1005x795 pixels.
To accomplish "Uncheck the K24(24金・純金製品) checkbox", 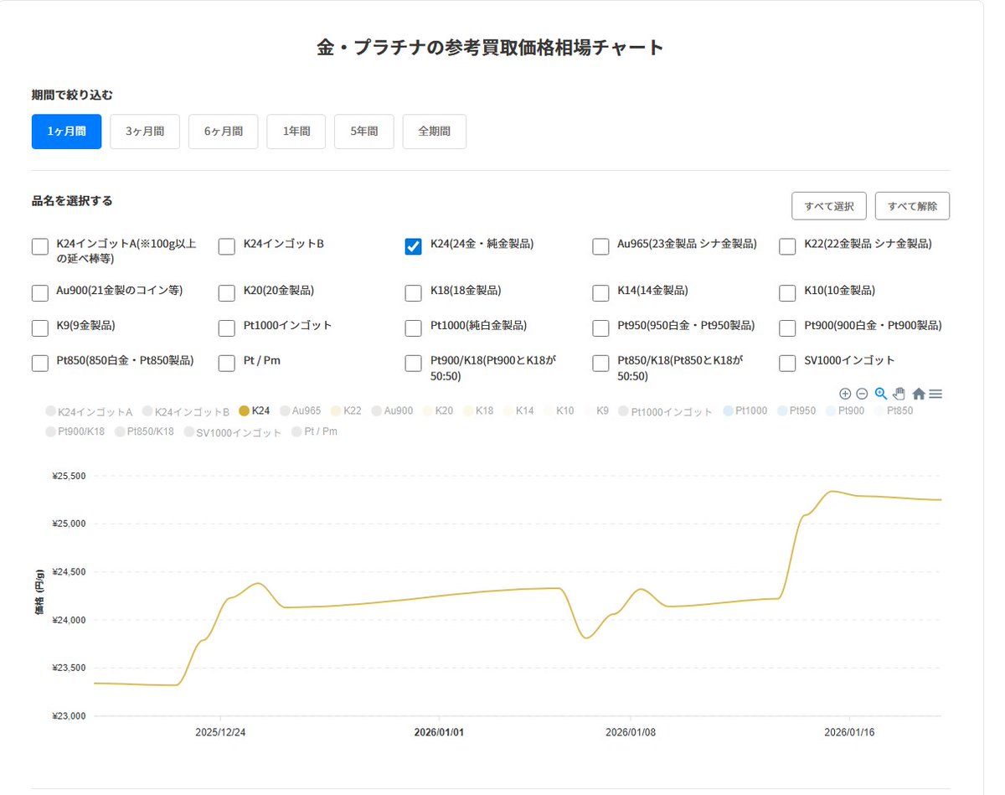I will point(413,246).
